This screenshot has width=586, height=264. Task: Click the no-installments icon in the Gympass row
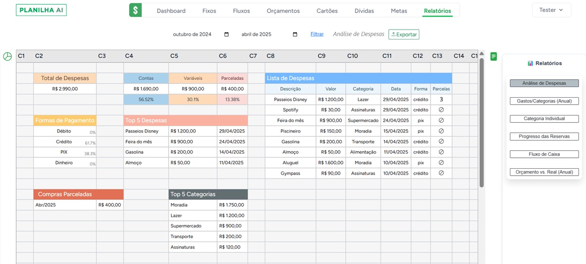point(441,173)
